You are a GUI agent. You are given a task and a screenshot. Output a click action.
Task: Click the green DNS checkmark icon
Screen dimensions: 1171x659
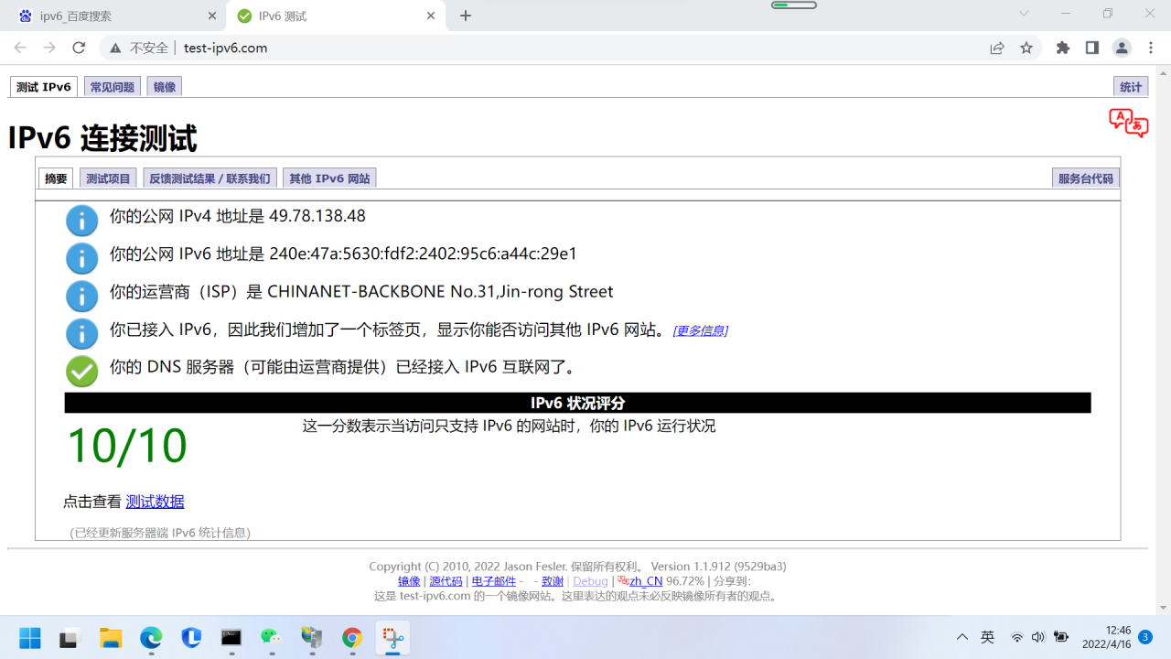point(81,371)
